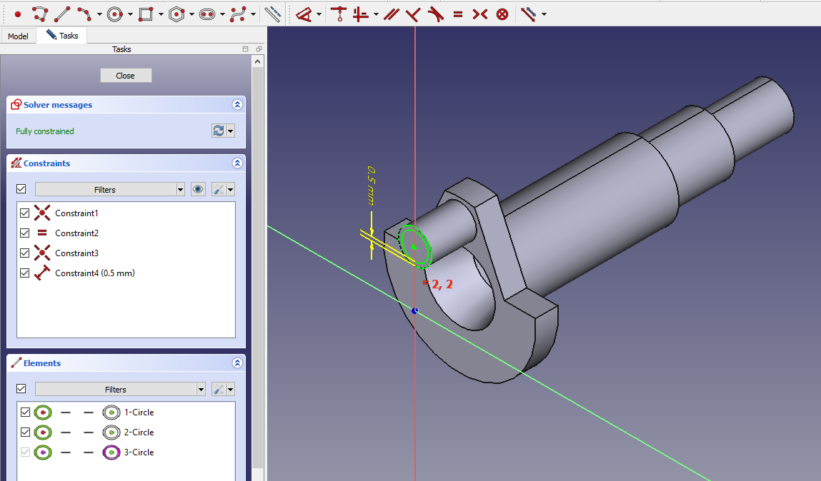The height and width of the screenshot is (481, 821).
Task: Toggle construction geometry mode icon
Action: pos(272,14)
